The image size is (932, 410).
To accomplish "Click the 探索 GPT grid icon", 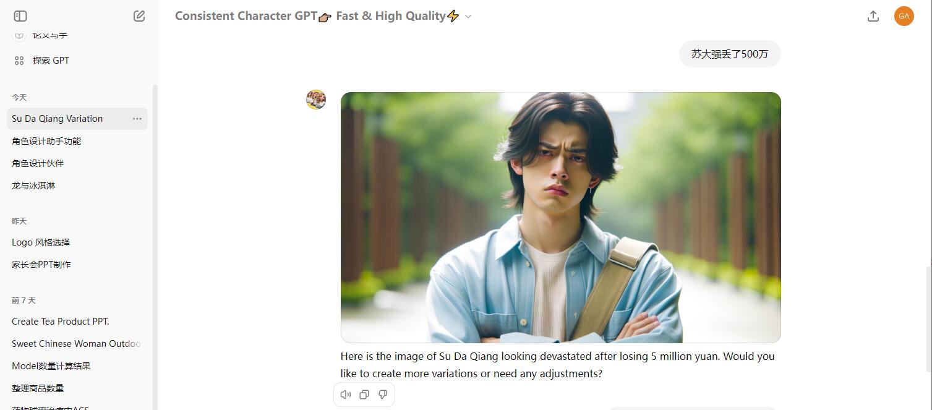I will [x=19, y=61].
